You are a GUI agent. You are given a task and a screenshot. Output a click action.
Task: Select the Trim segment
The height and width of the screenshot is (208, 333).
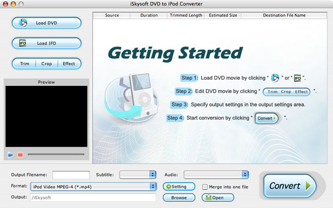click(x=24, y=64)
